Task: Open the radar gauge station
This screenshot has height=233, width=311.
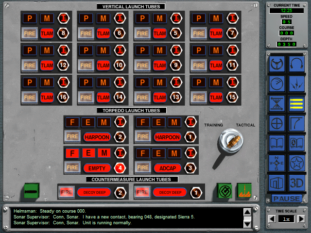Action: point(277,83)
